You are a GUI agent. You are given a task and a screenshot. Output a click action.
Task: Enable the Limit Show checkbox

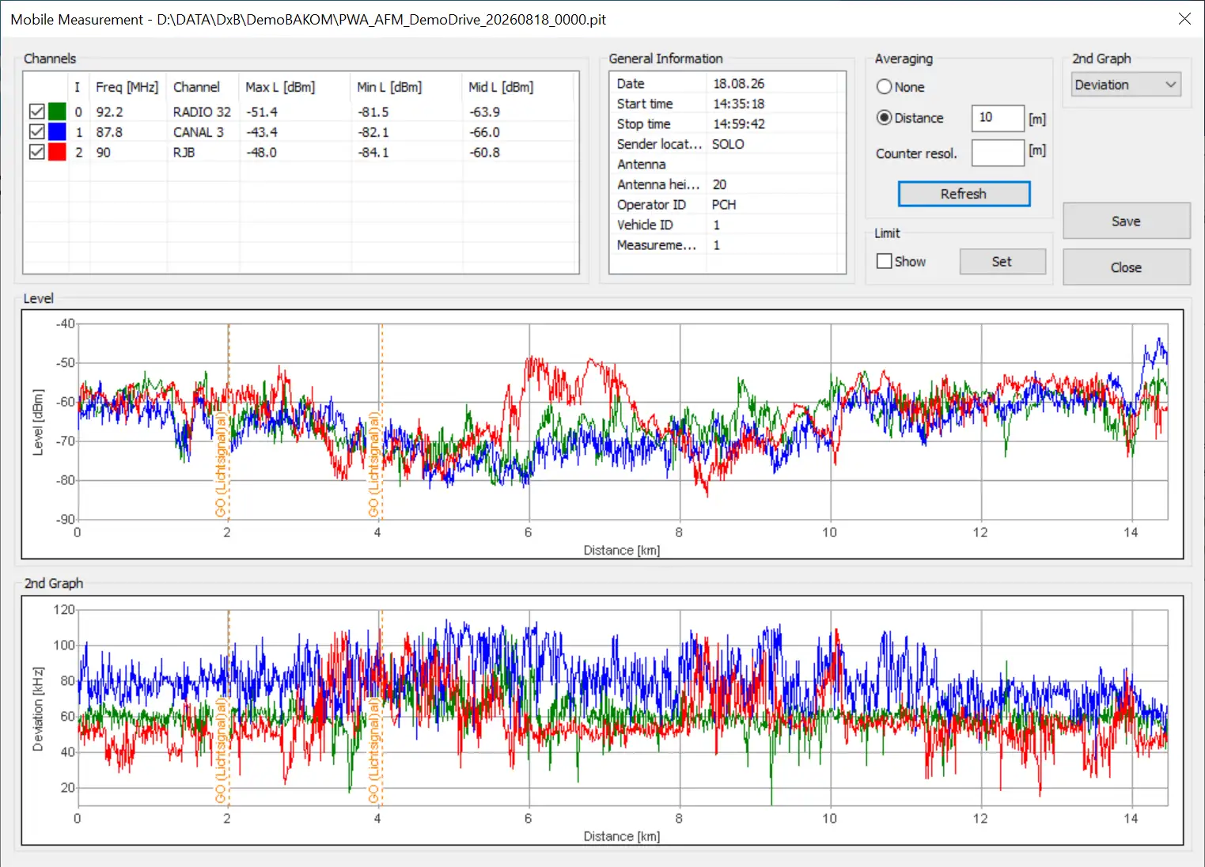click(x=885, y=261)
